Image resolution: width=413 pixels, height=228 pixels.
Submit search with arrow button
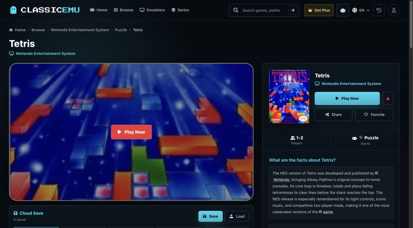pyautogui.click(x=293, y=10)
